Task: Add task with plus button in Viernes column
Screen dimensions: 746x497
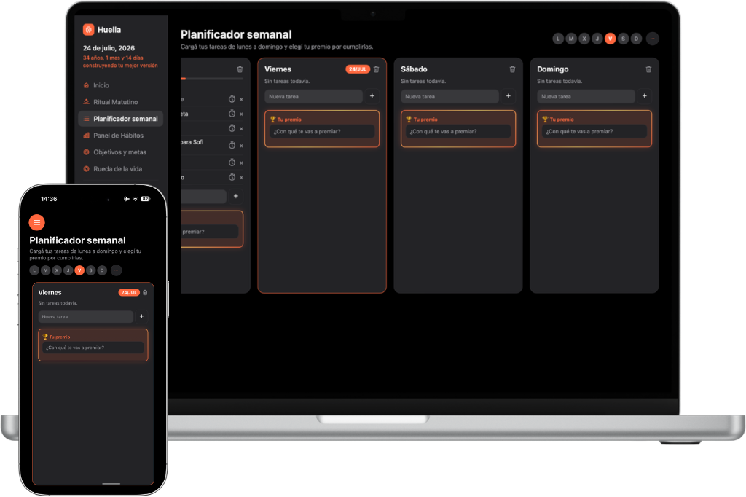Action: [x=372, y=96]
